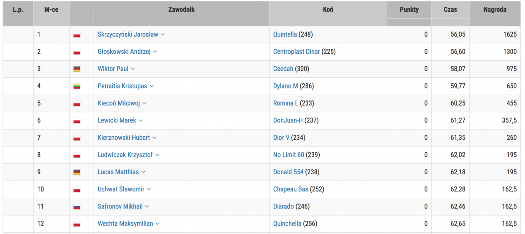The height and width of the screenshot is (234, 525).
Task: Click the Punkty column header
Action: [x=409, y=9]
